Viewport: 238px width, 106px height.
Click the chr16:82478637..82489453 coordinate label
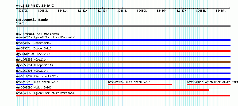(35, 6)
